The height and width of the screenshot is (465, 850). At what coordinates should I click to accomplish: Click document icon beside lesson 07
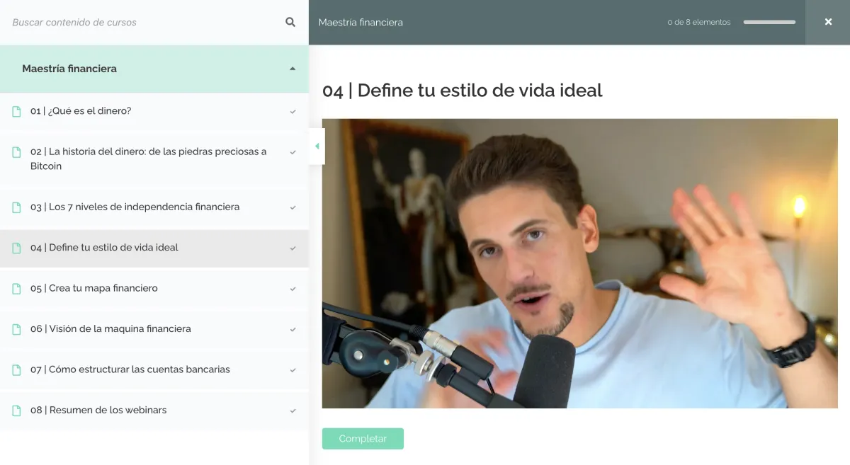pyautogui.click(x=16, y=370)
